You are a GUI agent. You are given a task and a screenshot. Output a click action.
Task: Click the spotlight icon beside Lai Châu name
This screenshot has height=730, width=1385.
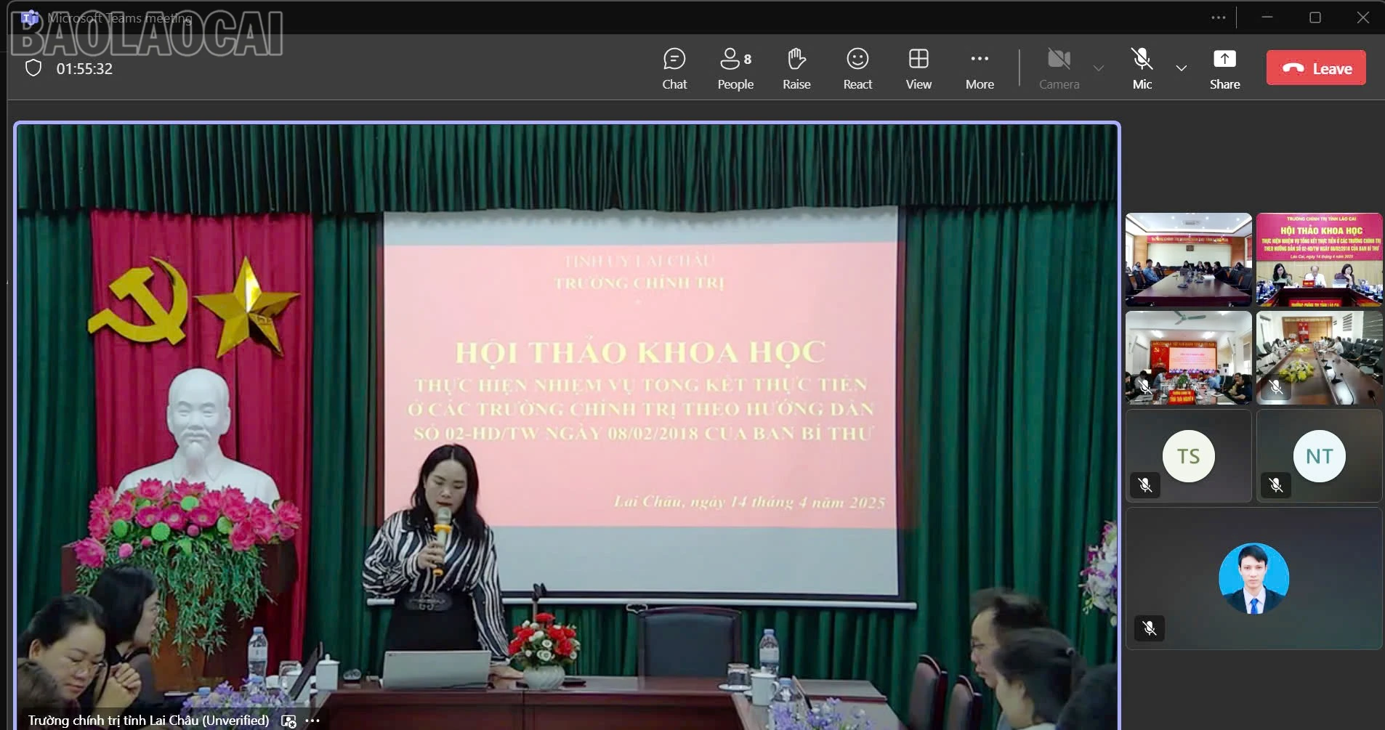pos(288,720)
